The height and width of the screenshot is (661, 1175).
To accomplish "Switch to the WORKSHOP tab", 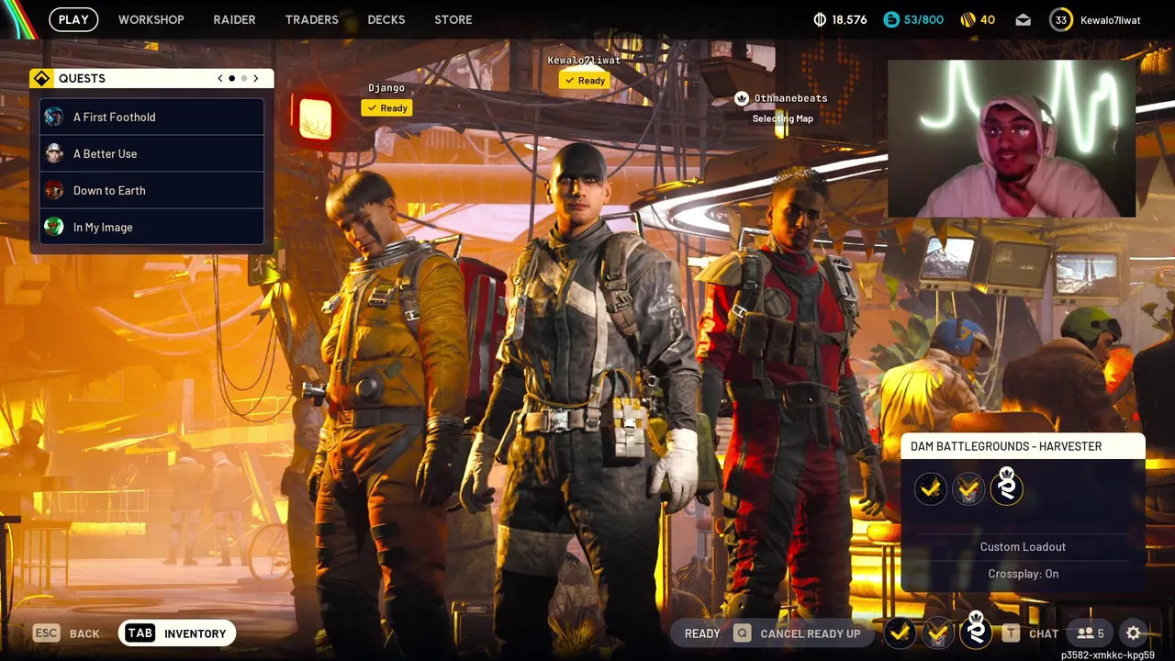I will (151, 19).
